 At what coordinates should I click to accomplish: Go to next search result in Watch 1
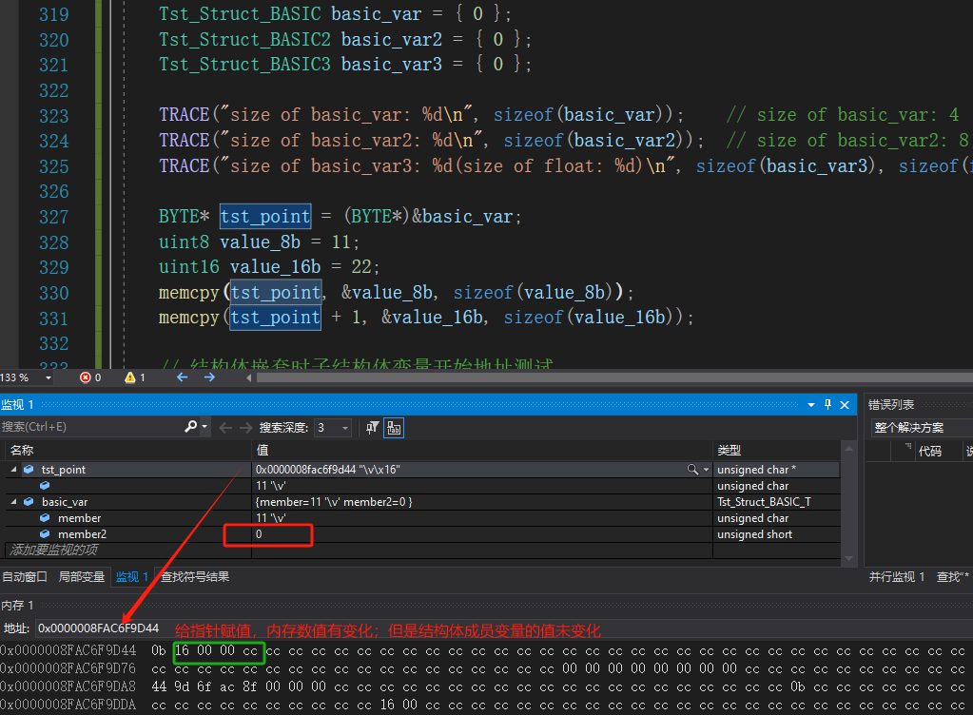pyautogui.click(x=245, y=427)
